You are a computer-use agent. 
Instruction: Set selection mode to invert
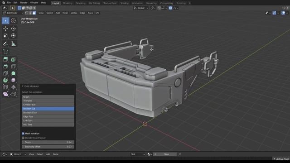tap(31, 8)
